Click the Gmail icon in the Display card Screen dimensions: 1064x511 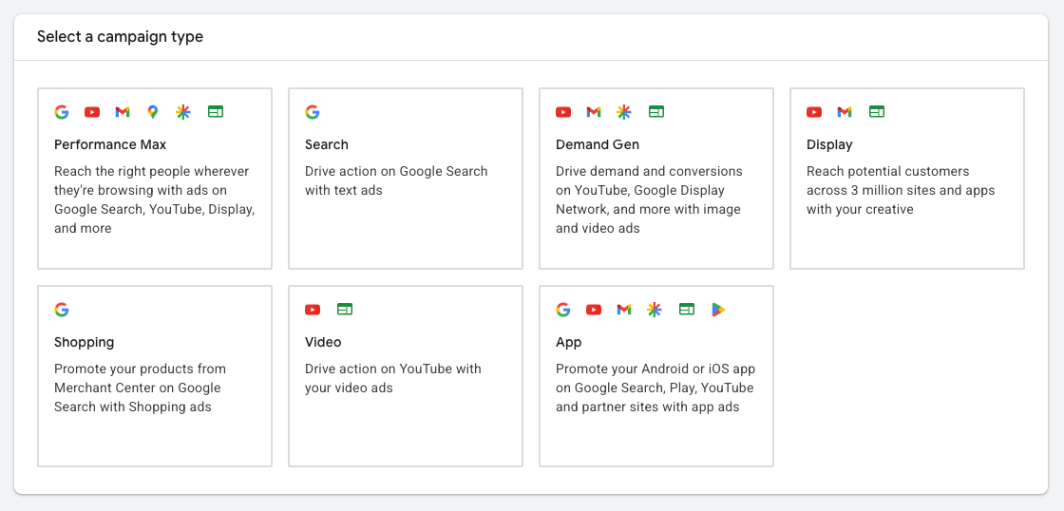[x=845, y=112]
